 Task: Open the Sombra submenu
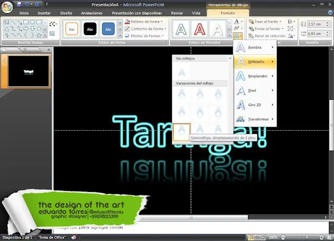click(255, 48)
